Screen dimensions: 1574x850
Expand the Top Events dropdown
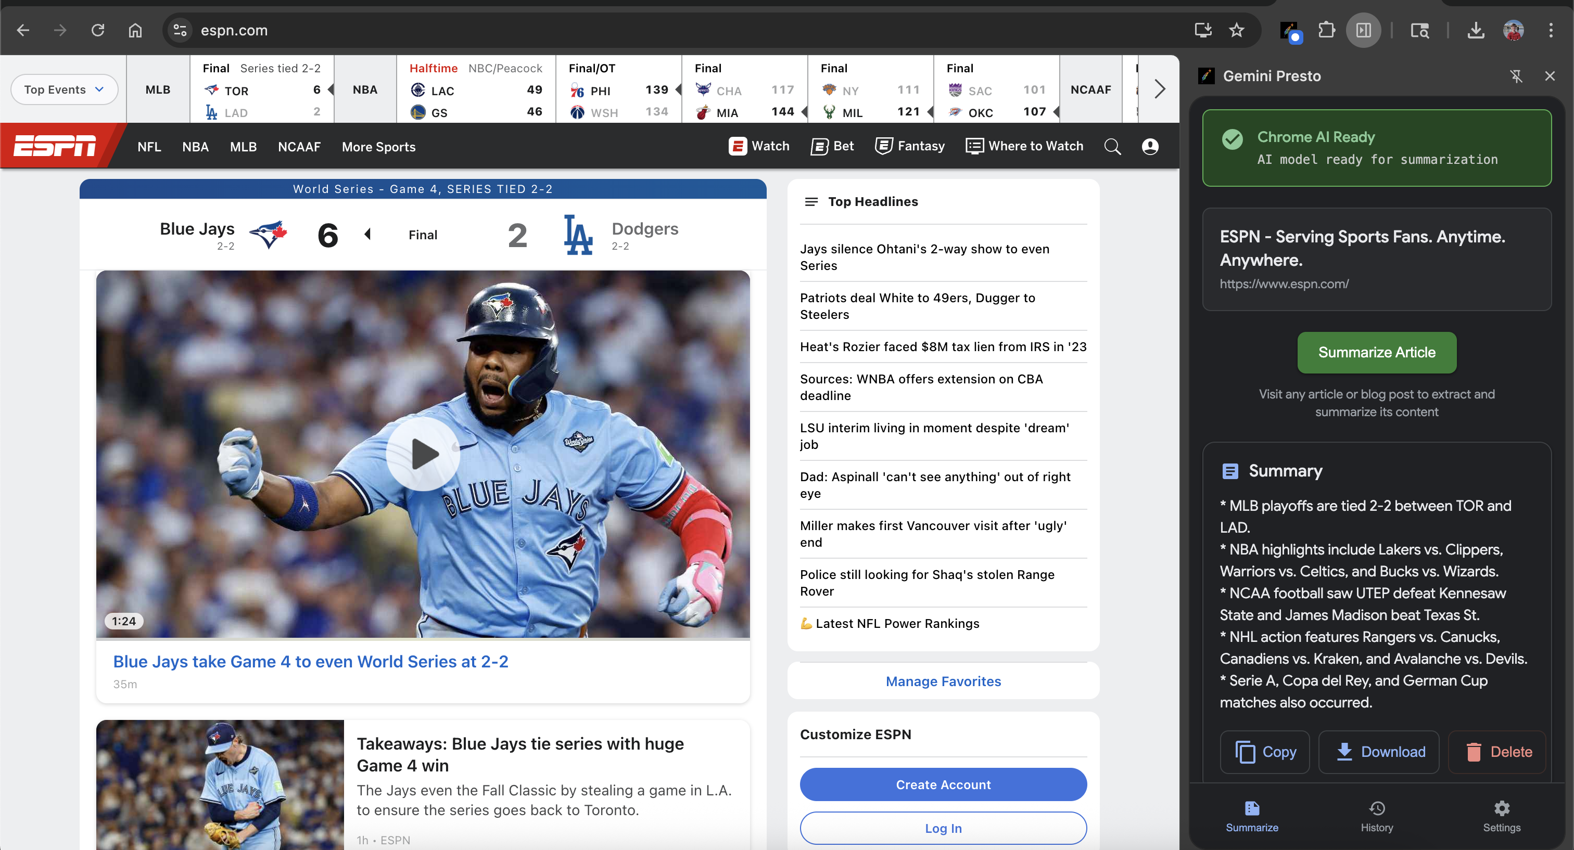coord(64,90)
